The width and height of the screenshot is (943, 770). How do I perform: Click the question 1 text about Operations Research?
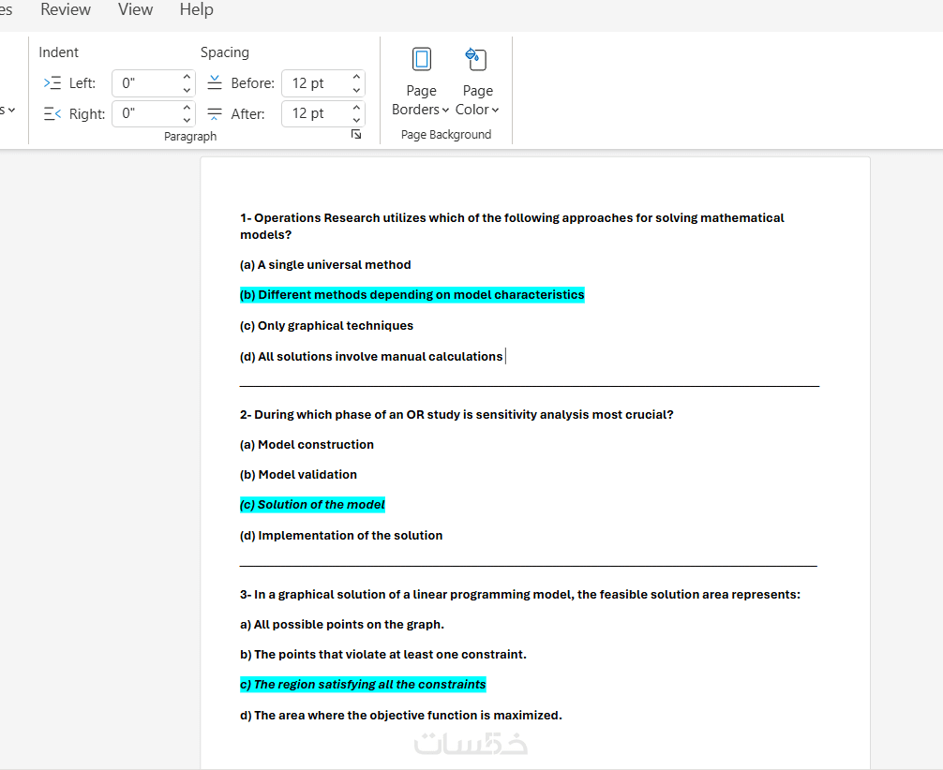click(x=512, y=226)
